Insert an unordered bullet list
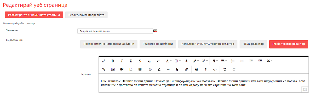 point(242,61)
